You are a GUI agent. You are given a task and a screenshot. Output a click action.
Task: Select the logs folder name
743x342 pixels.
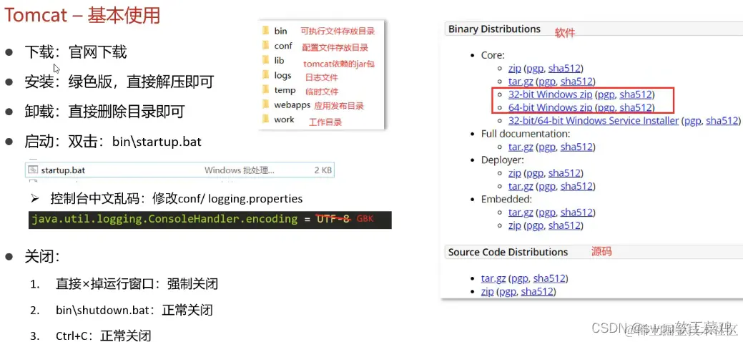coord(282,75)
